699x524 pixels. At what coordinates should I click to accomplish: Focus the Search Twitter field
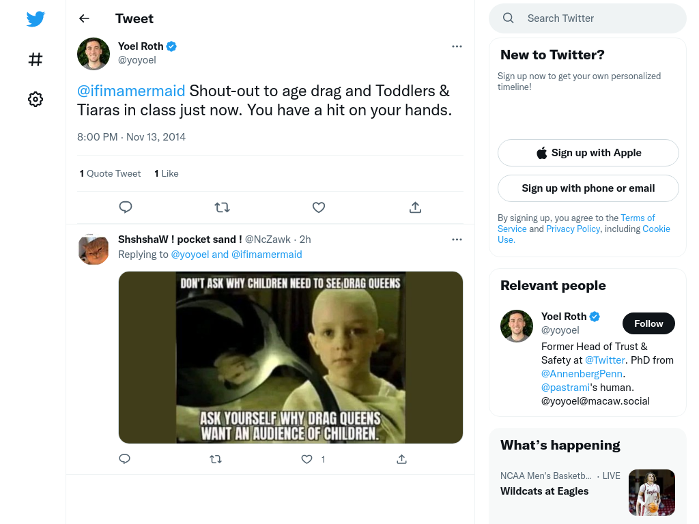(588, 18)
